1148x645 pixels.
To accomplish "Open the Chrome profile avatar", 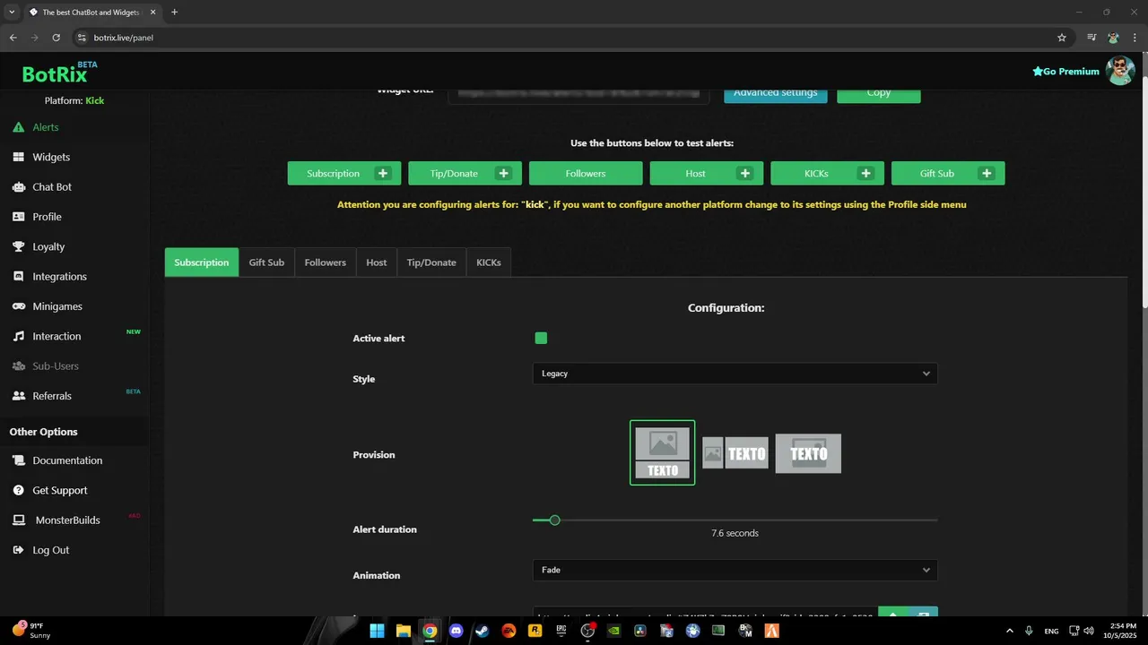I will click(x=1113, y=38).
